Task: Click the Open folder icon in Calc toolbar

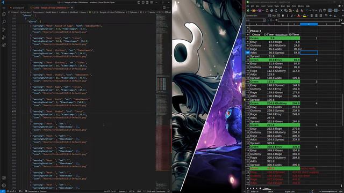Action: [254, 10]
